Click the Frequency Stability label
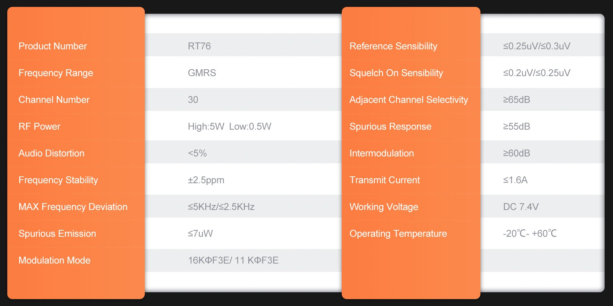 (x=58, y=180)
